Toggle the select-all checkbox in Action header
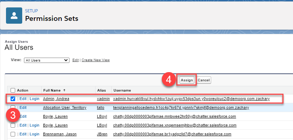Viewport: 293px width, 140px height. [13, 91]
